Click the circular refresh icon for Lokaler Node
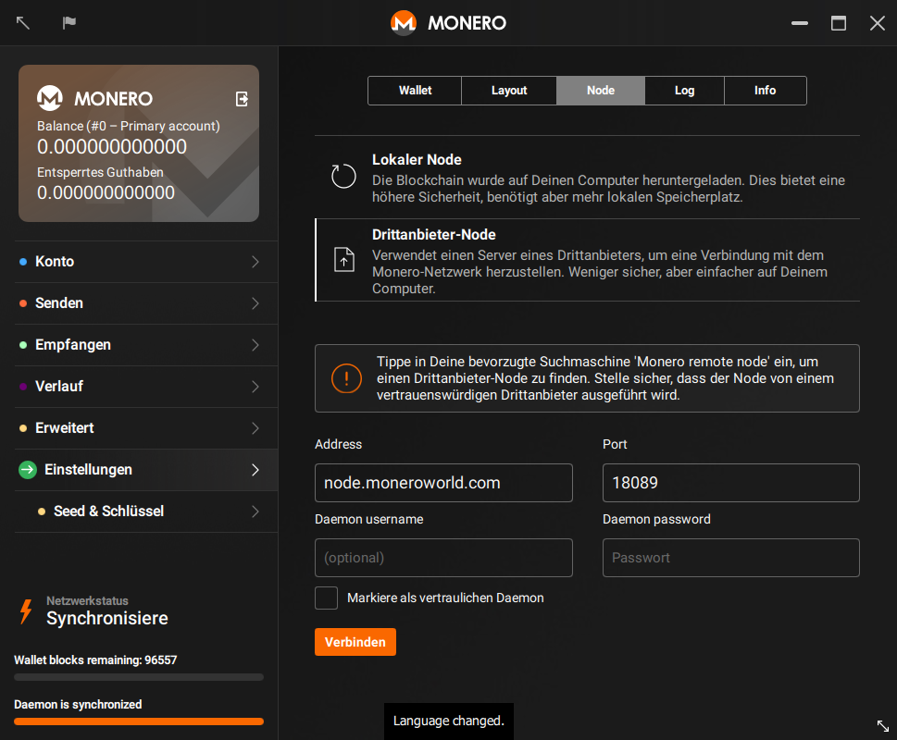 [343, 176]
